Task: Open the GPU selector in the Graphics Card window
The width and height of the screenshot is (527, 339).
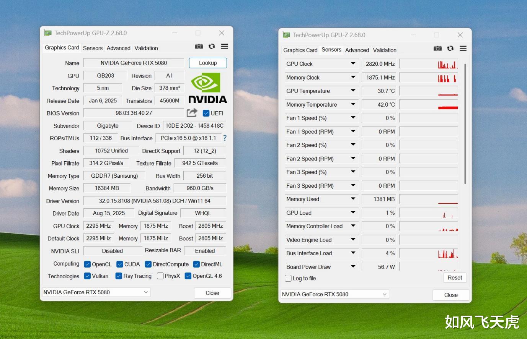Action: [96, 292]
